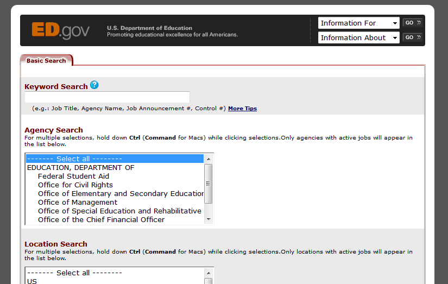448x284 pixels.
Task: Click the agency list scrollbar thumb
Action: 209,183
